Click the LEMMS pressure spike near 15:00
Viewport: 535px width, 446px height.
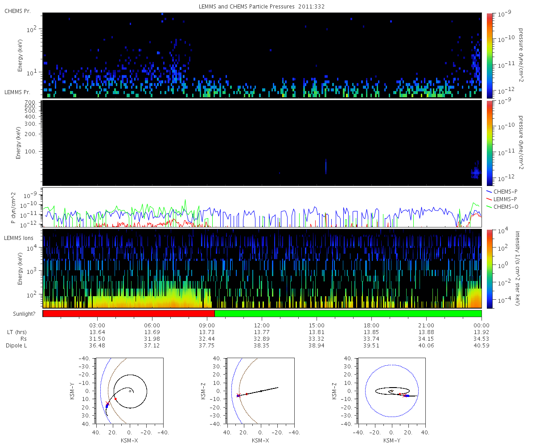[326, 166]
